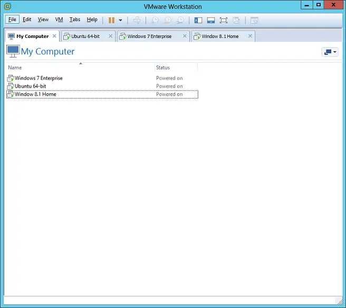
Task: Open the File menu
Action: pyautogui.click(x=12, y=20)
